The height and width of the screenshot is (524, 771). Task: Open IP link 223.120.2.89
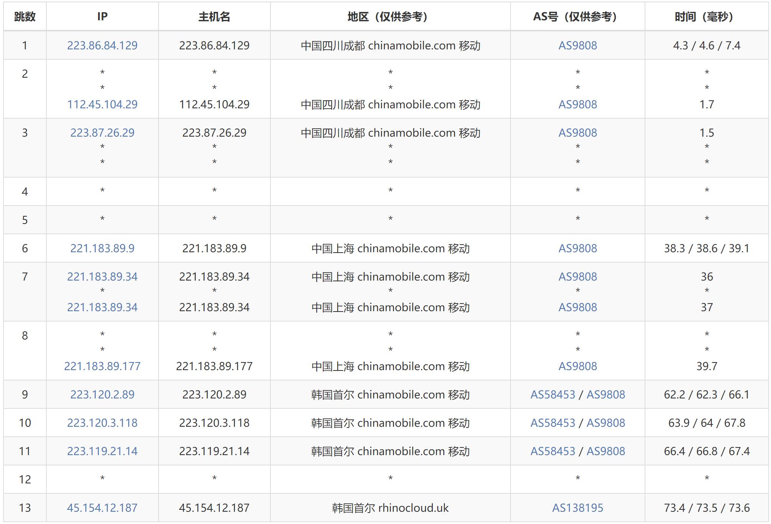point(102,395)
